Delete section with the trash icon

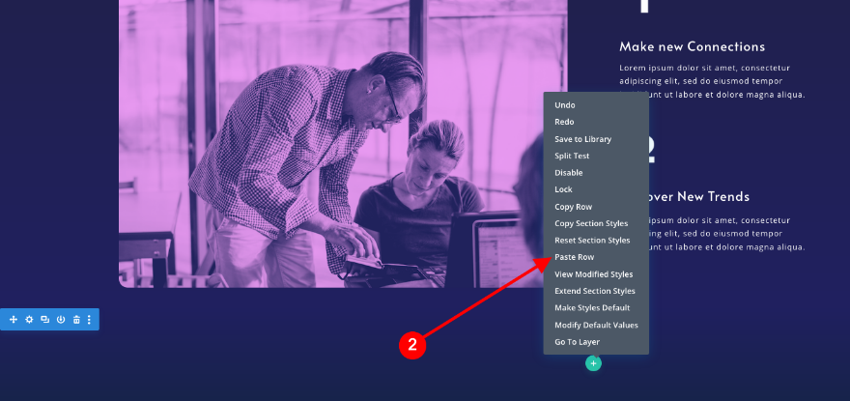(x=76, y=320)
